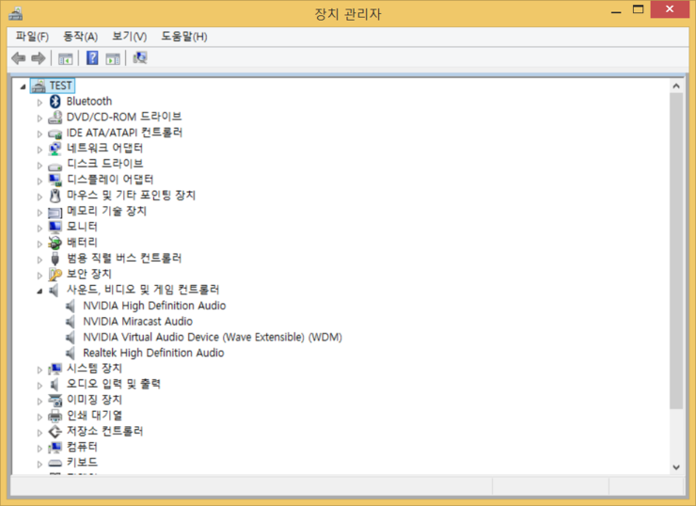Select the 메모리 기술 장치 text label

pos(106,211)
